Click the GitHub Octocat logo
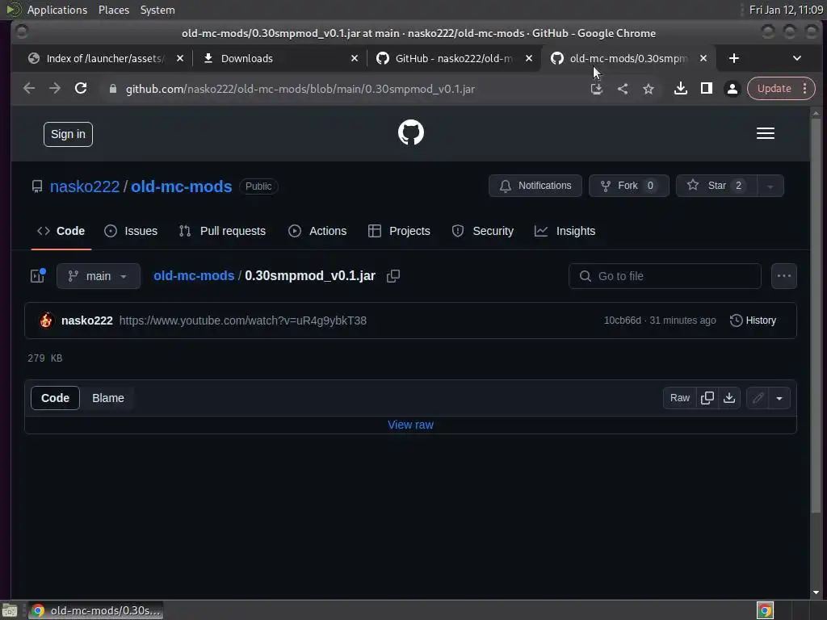Viewport: 827px width, 620px height. [x=410, y=133]
